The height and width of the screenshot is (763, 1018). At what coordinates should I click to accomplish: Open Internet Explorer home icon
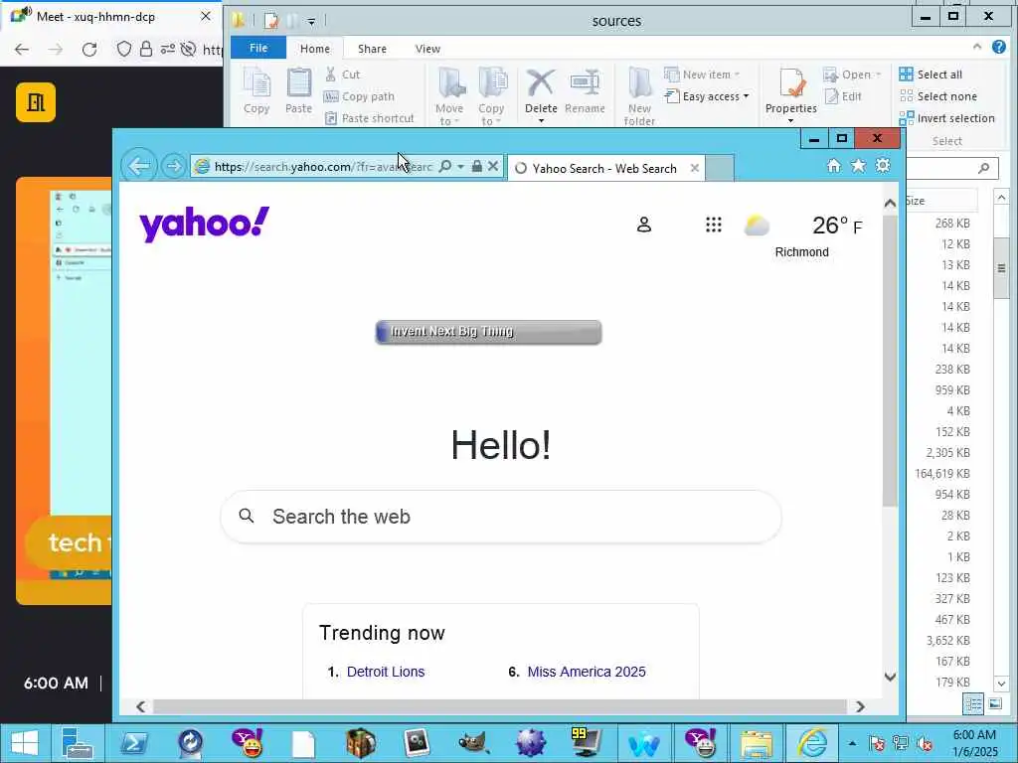click(x=834, y=166)
